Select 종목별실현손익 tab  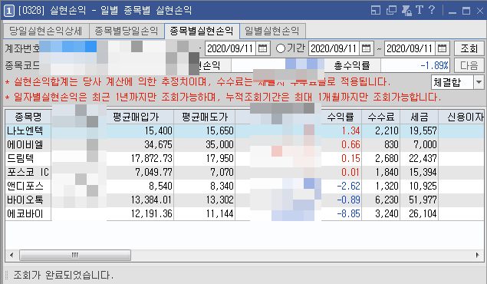pos(202,31)
